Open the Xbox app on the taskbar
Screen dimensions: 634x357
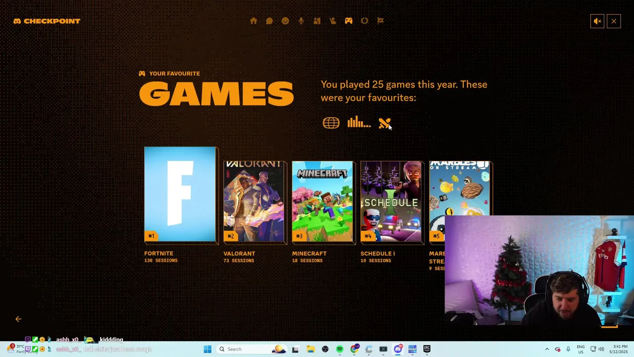point(383,349)
